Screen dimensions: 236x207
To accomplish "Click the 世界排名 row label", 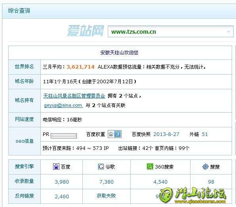I will (x=24, y=67).
